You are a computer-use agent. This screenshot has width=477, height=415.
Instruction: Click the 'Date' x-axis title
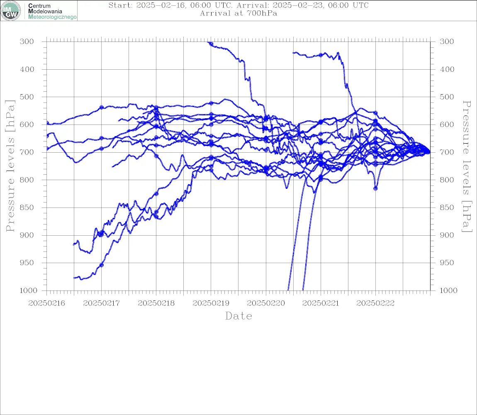(239, 316)
